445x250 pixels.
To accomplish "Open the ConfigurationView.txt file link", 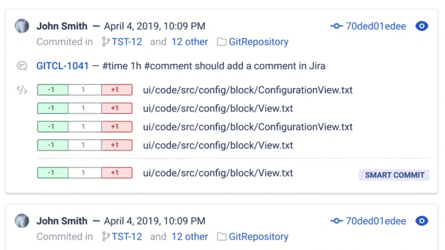I will tap(248, 89).
